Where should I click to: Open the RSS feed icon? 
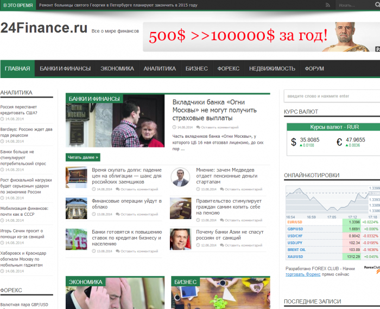328,5
